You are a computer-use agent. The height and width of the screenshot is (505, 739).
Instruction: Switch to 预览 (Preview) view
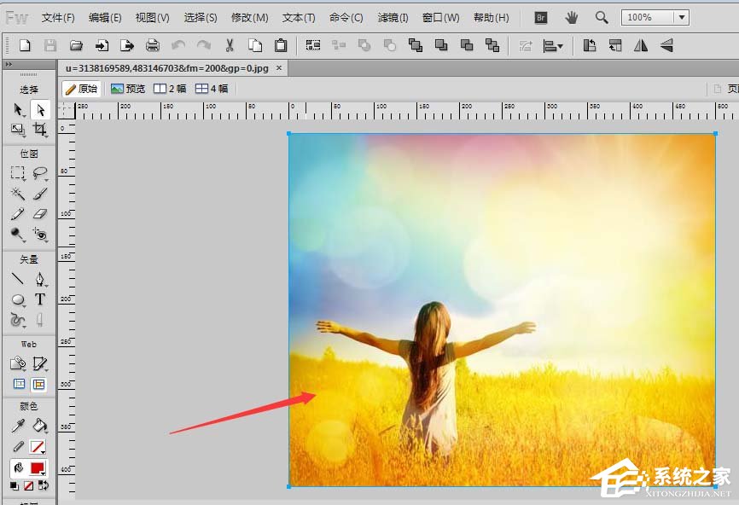click(x=128, y=89)
